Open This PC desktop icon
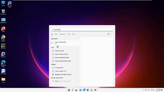The image size is (164, 92). [3, 3]
